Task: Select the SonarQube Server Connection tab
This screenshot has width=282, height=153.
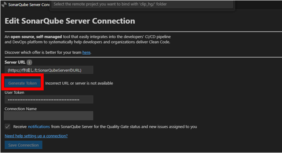Action: tap(25, 5)
